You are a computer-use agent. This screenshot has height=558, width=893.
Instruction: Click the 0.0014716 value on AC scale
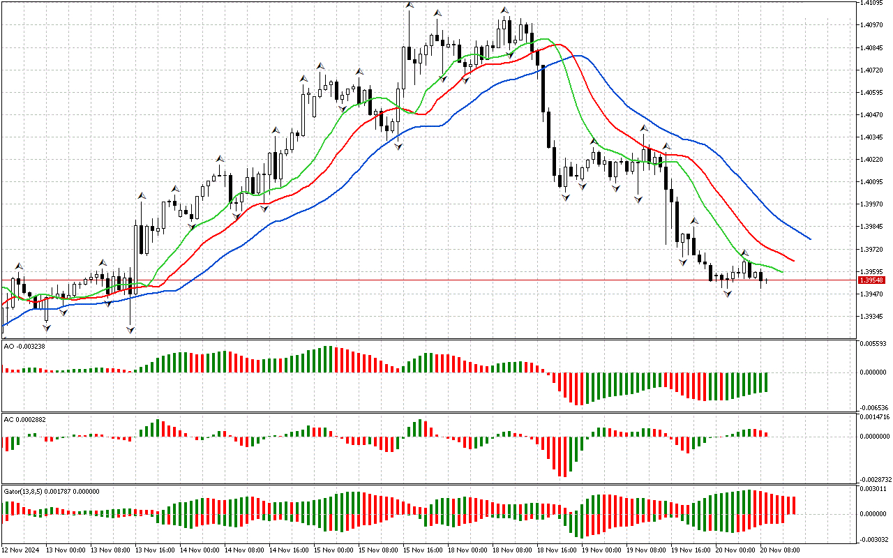[876, 416]
